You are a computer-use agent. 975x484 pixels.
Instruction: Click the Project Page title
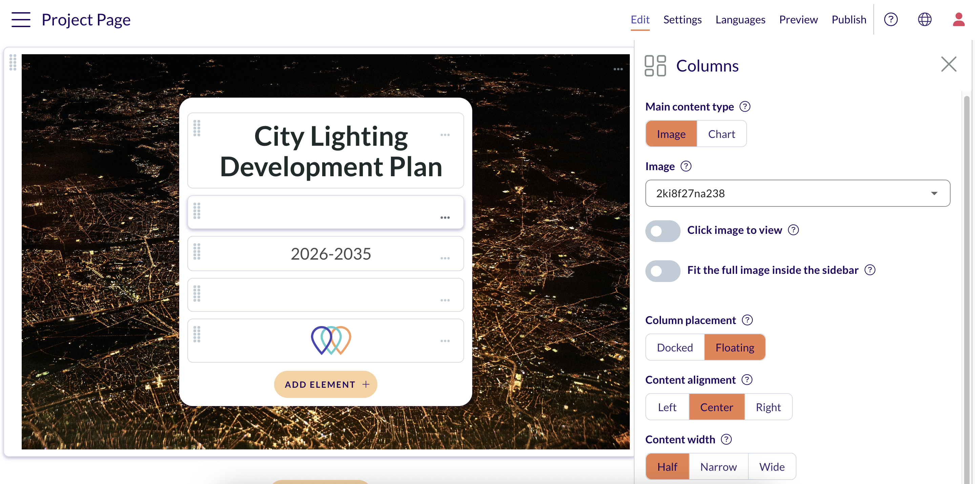(86, 20)
